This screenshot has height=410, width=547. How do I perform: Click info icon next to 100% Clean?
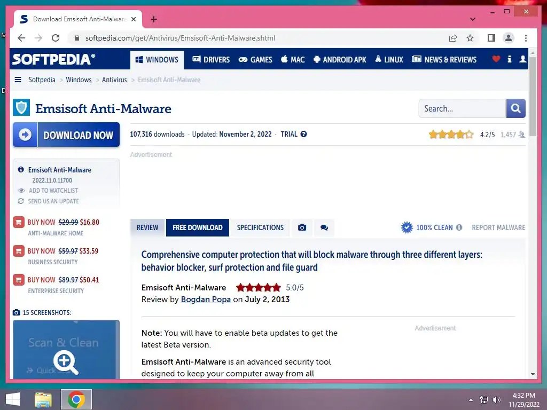(459, 227)
